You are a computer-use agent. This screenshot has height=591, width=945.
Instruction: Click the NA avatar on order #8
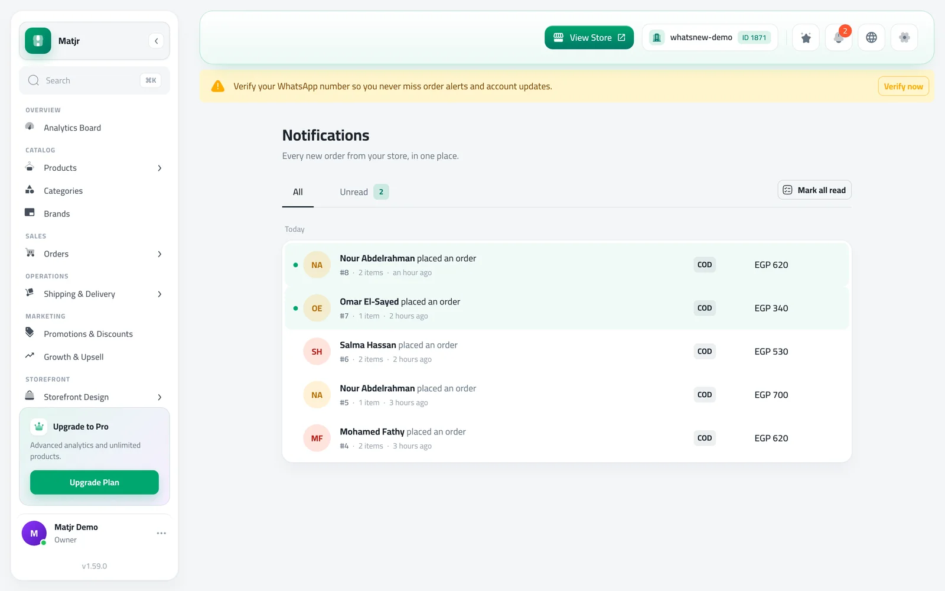[x=317, y=265]
